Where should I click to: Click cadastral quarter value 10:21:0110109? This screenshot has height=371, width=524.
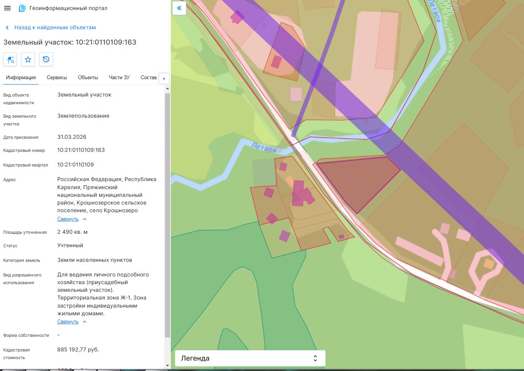(75, 165)
